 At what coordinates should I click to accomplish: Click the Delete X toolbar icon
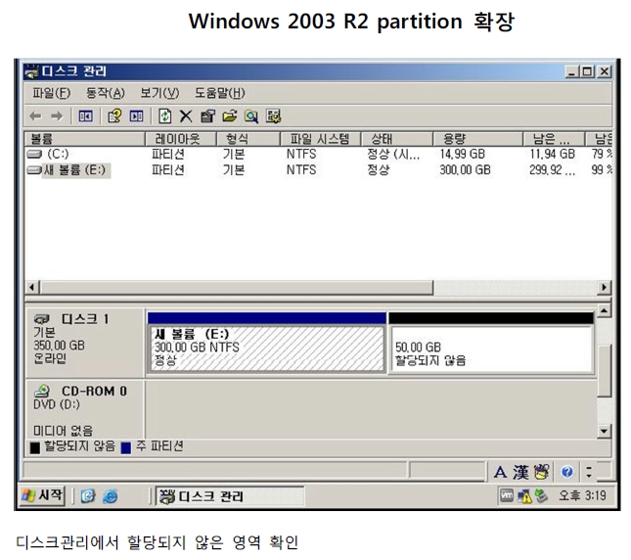[186, 117]
